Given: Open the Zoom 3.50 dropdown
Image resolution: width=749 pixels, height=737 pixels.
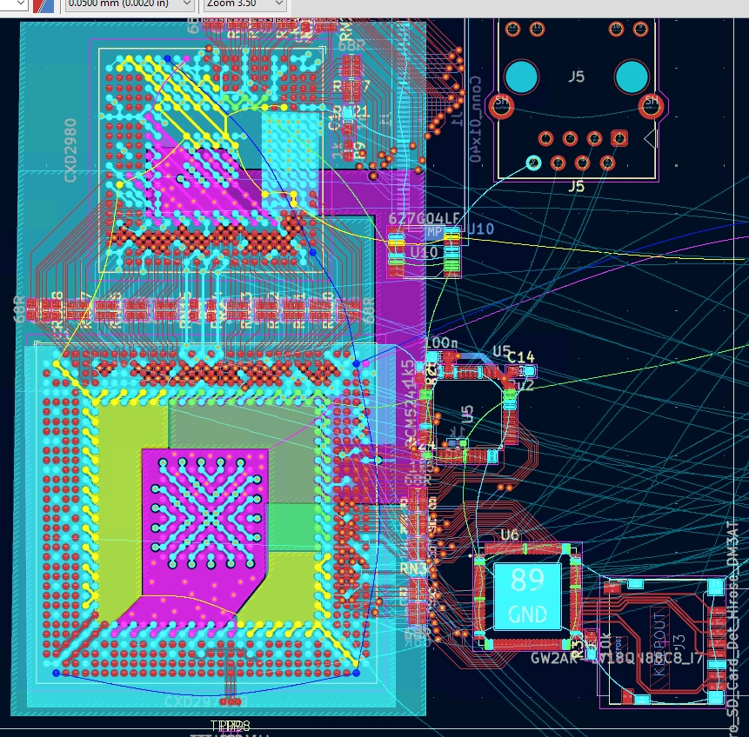Looking at the screenshot, I should click(x=245, y=4).
